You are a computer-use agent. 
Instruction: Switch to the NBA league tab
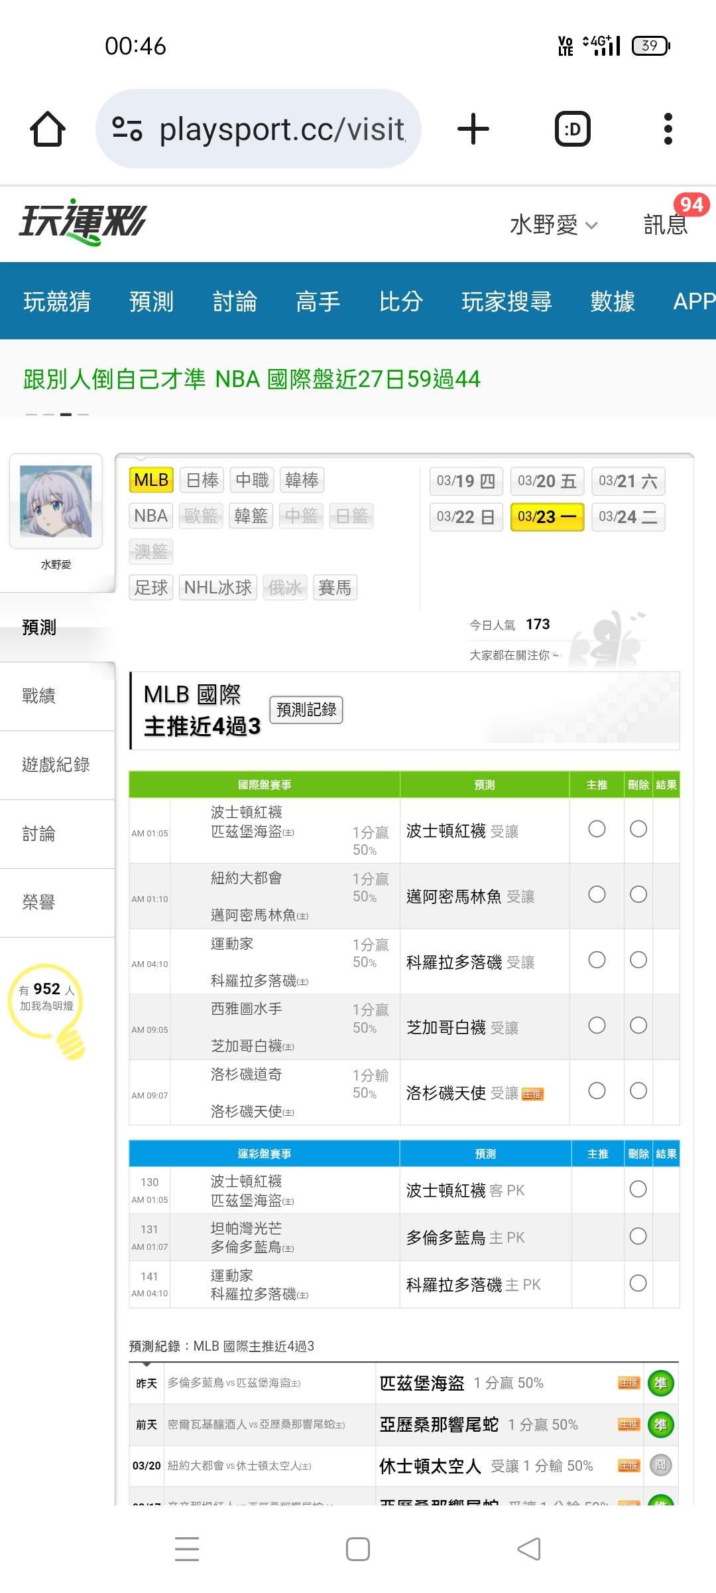coord(151,516)
